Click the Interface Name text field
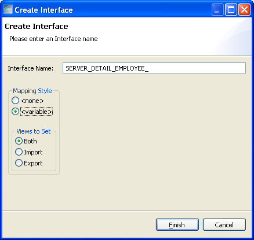 (154, 68)
